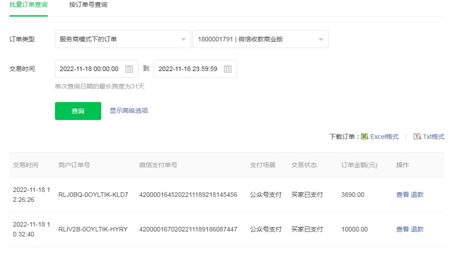Select merchant order number RLJ0BQ-0OYLTIK-KLD7
451x262 pixels.
[93, 195]
